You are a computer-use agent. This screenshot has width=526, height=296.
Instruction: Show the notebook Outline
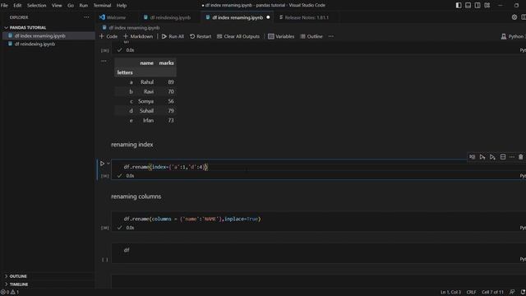pyautogui.click(x=311, y=36)
